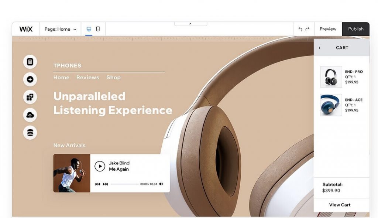Undo the last action
Screen dimensions: 378x218
(x=300, y=29)
